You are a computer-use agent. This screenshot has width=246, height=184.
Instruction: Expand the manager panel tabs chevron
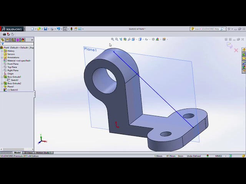pyautogui.click(x=32, y=40)
